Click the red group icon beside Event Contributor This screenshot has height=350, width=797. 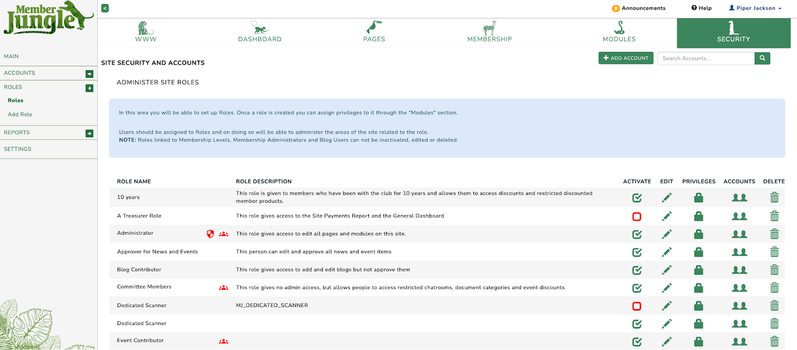(x=224, y=342)
